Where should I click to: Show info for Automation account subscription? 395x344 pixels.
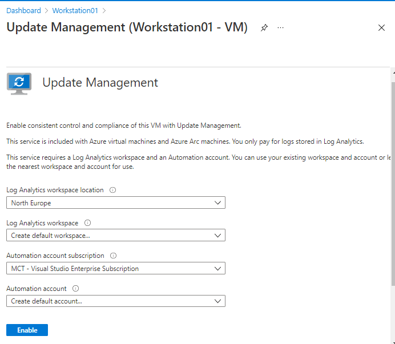(113, 256)
